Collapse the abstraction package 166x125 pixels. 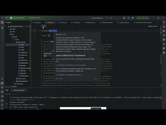pos(15,42)
